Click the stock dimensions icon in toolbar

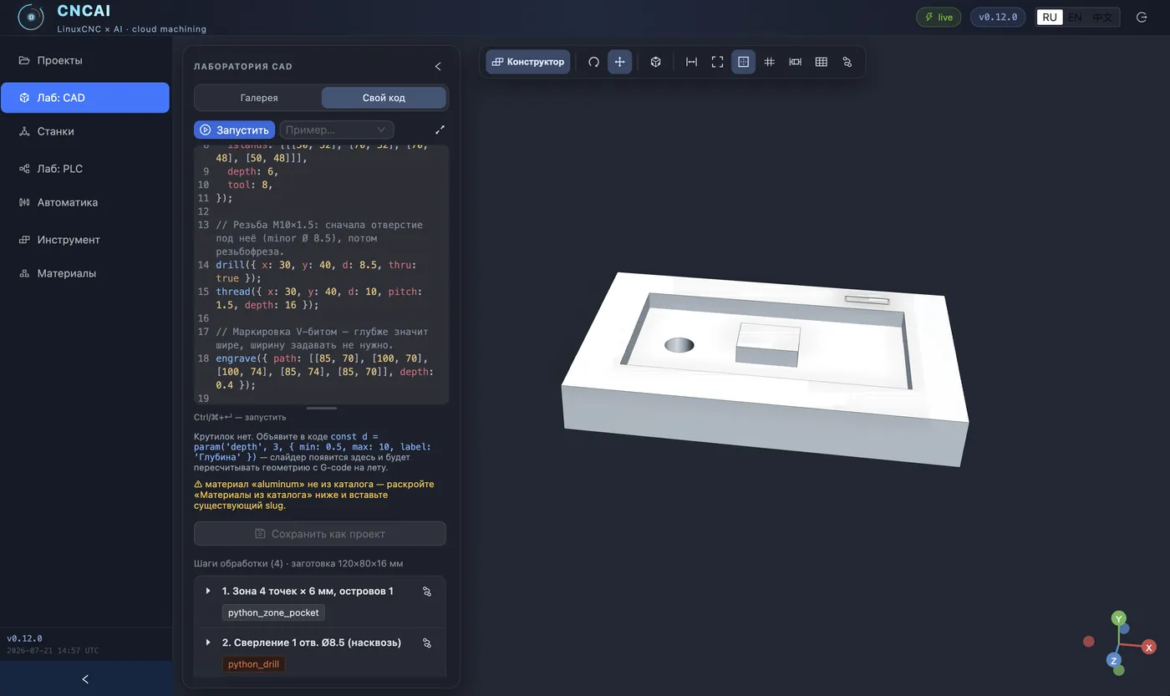[x=795, y=62]
